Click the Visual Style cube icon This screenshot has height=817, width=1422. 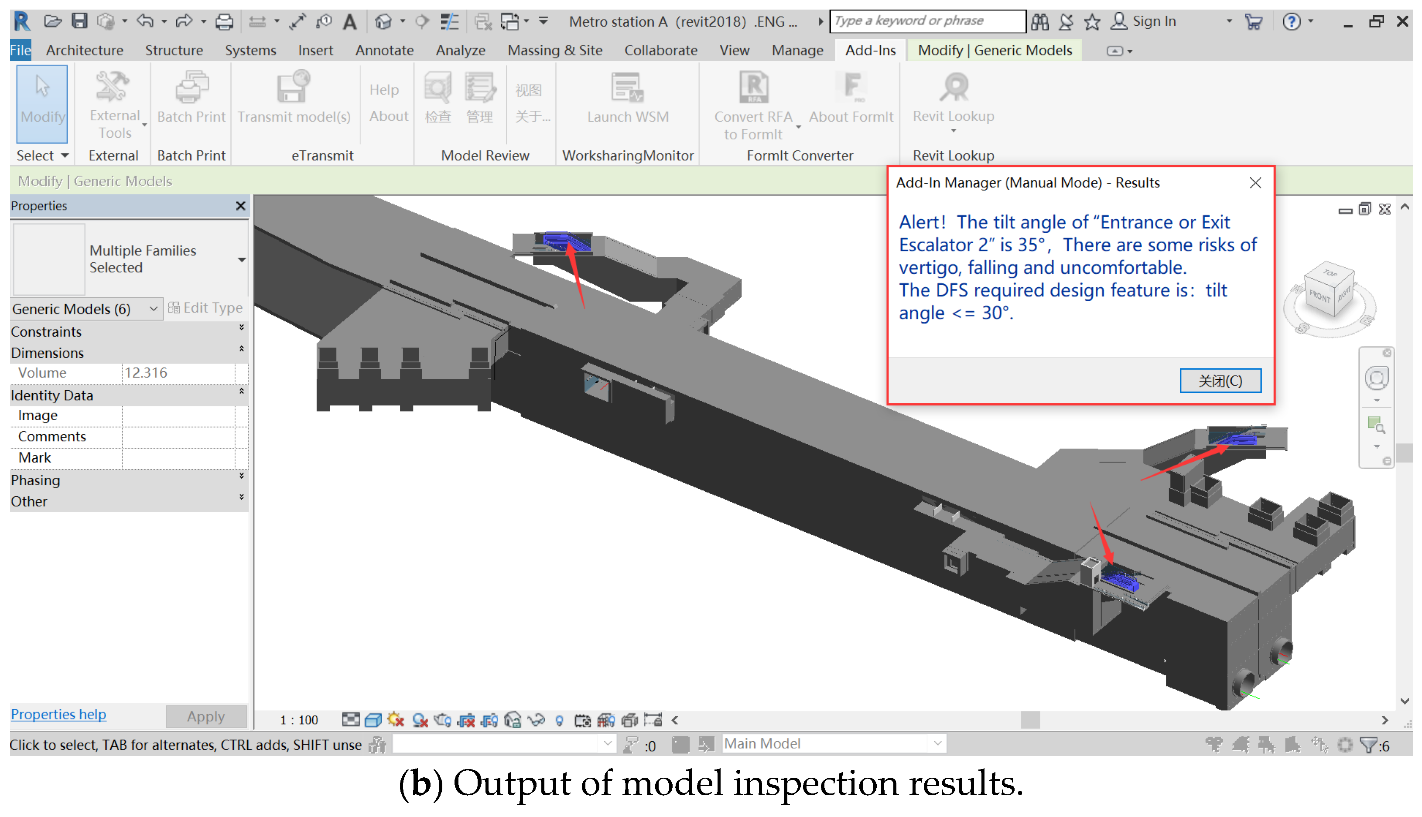[373, 720]
